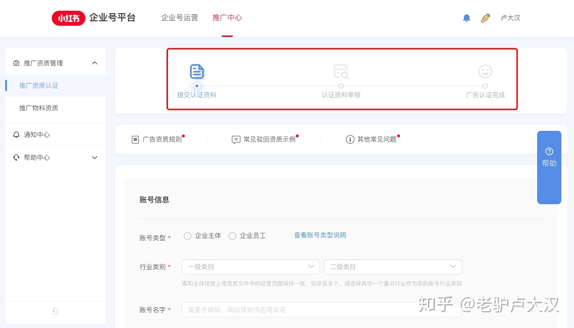Click the carrot avatar next to 卢大汉

[x=485, y=18]
